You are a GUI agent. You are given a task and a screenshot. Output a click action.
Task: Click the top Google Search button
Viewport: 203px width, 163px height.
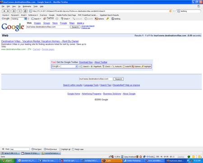tap(75, 27)
